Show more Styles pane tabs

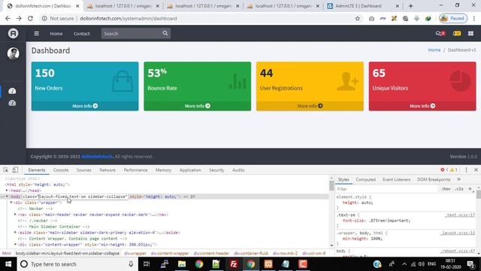459,179
